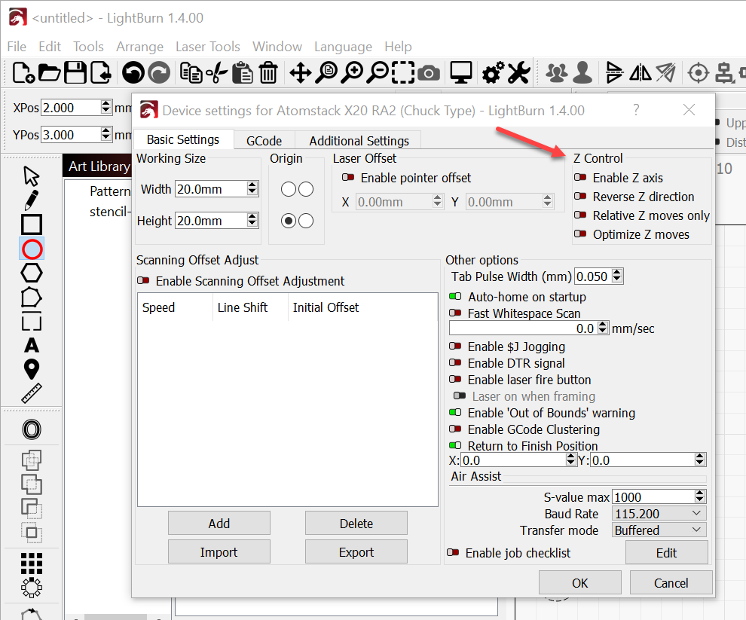Activate the Edit Text tool
The width and height of the screenshot is (746, 620).
[x=31, y=346]
